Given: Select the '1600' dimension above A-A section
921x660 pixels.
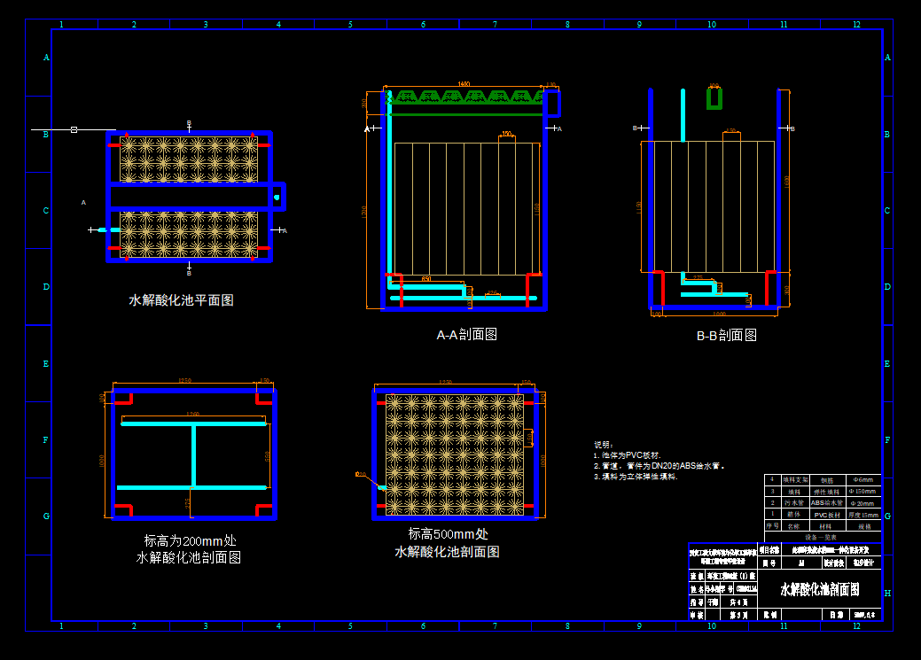Looking at the screenshot, I should tap(464, 84).
